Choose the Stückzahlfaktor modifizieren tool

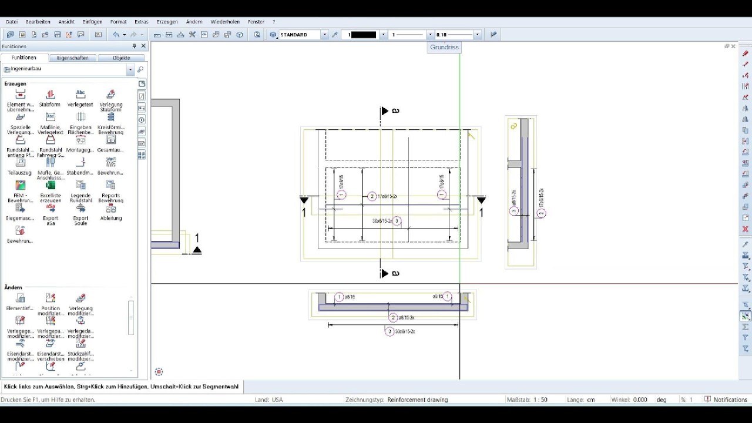[x=80, y=350]
